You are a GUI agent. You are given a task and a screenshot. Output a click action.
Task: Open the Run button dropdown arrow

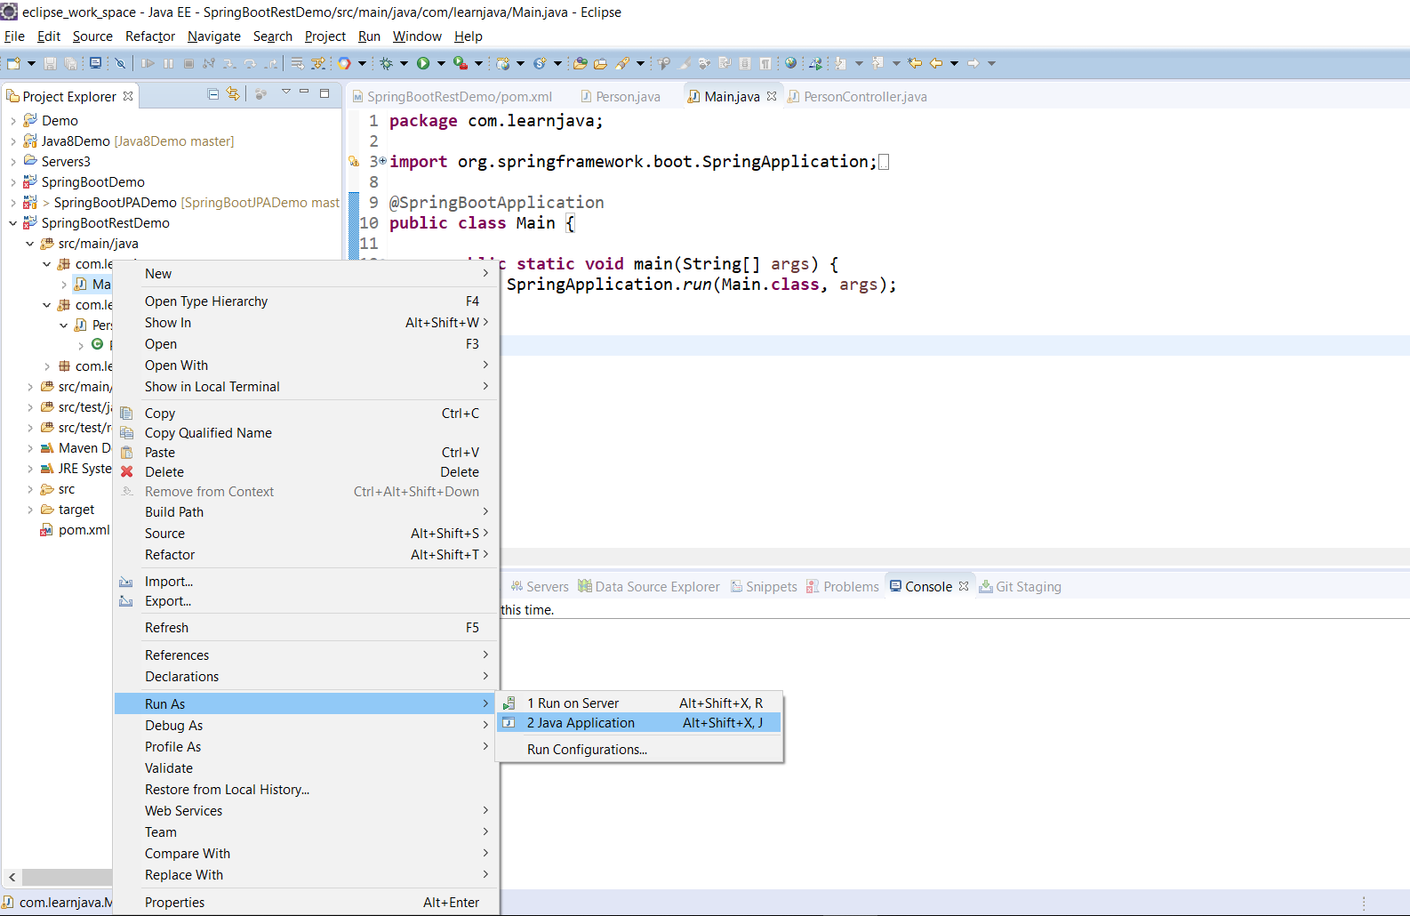[x=441, y=63]
